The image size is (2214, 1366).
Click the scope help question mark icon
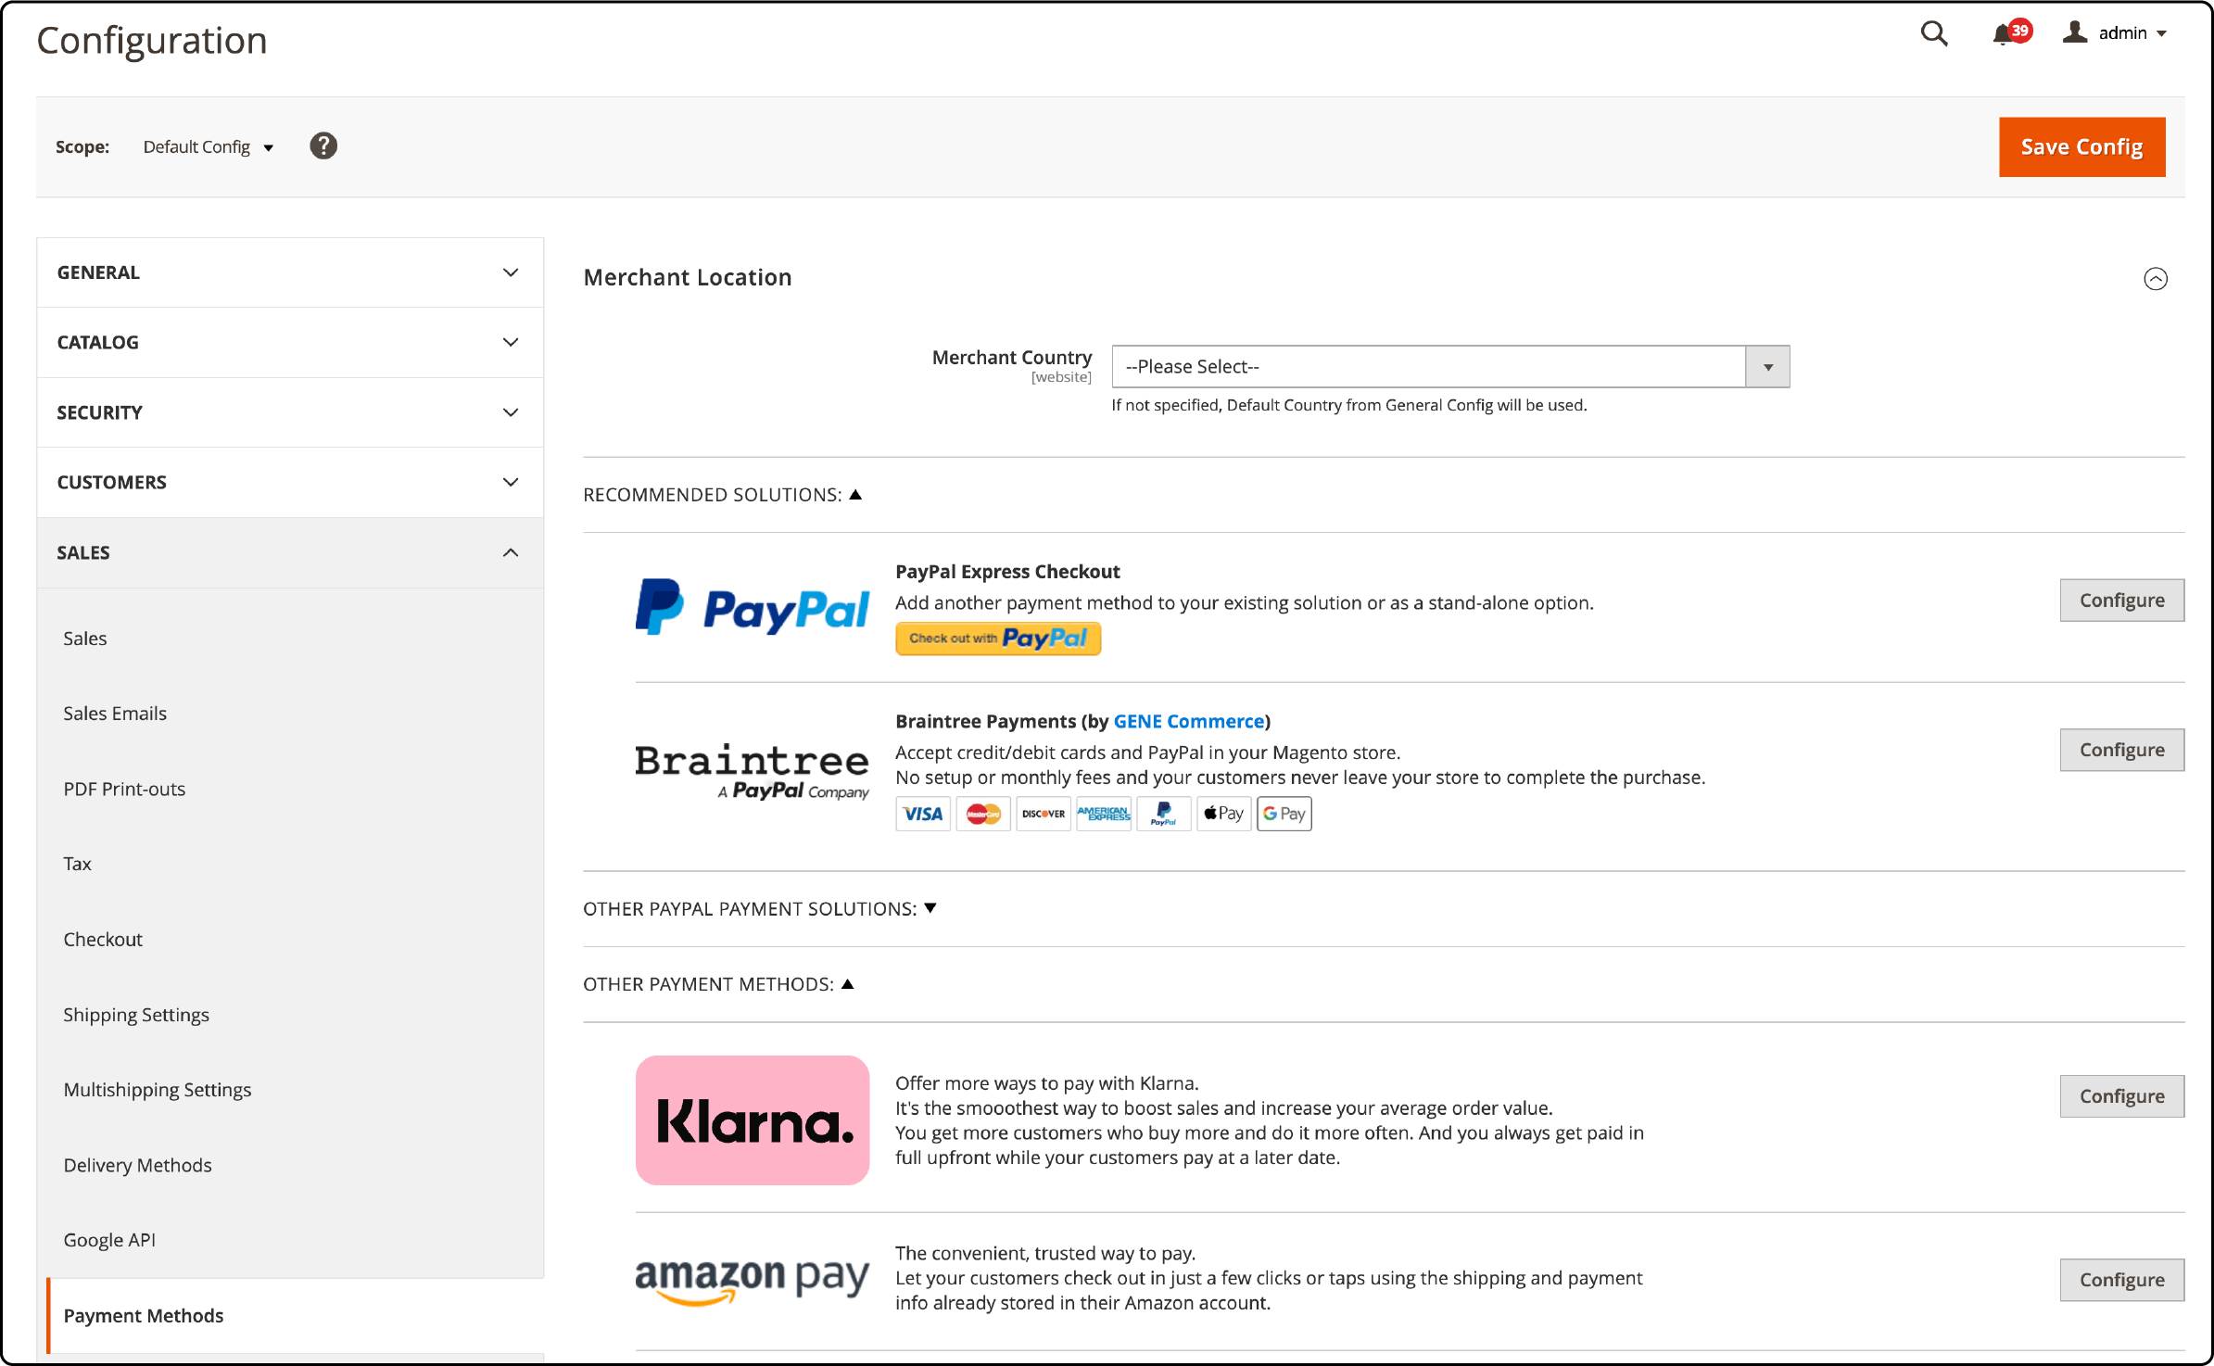[323, 146]
